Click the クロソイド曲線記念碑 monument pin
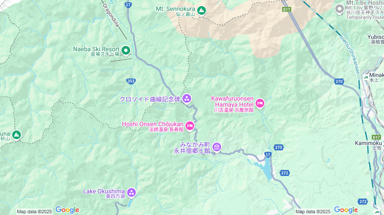The image size is (384, 215). [187, 99]
